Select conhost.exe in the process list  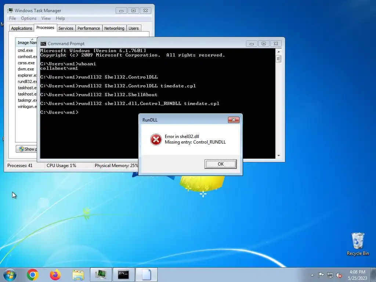coord(27,57)
